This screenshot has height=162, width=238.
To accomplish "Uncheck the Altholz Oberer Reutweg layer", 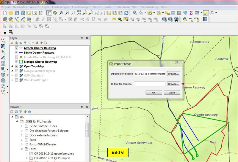I will (x=16, y=48).
